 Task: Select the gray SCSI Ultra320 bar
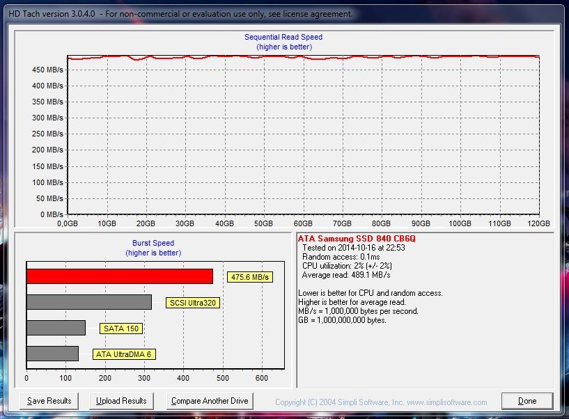pos(89,302)
